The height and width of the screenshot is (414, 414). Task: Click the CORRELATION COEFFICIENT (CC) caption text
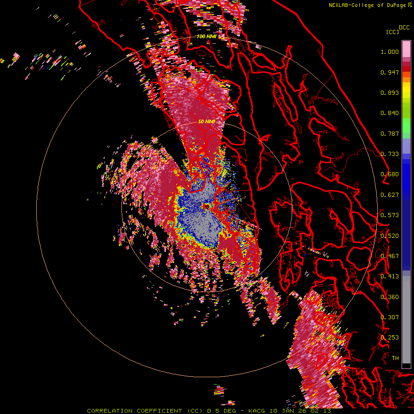[145, 411]
